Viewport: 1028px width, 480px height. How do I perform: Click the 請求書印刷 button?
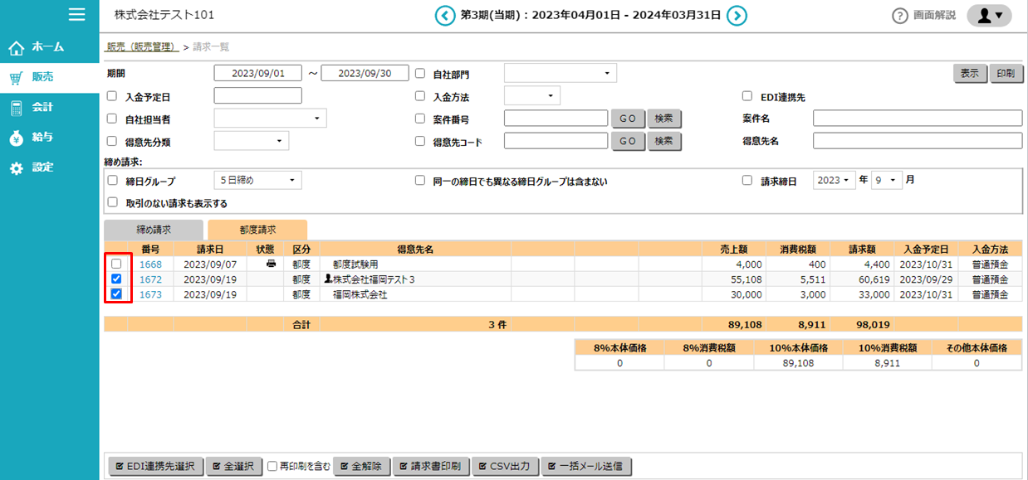coord(430,467)
